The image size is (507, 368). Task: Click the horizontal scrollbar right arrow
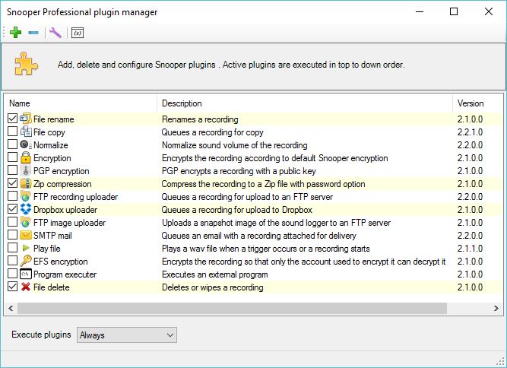[496, 308]
